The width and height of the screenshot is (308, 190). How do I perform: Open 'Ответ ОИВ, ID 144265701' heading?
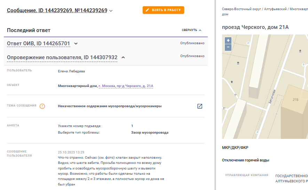coord(39,43)
